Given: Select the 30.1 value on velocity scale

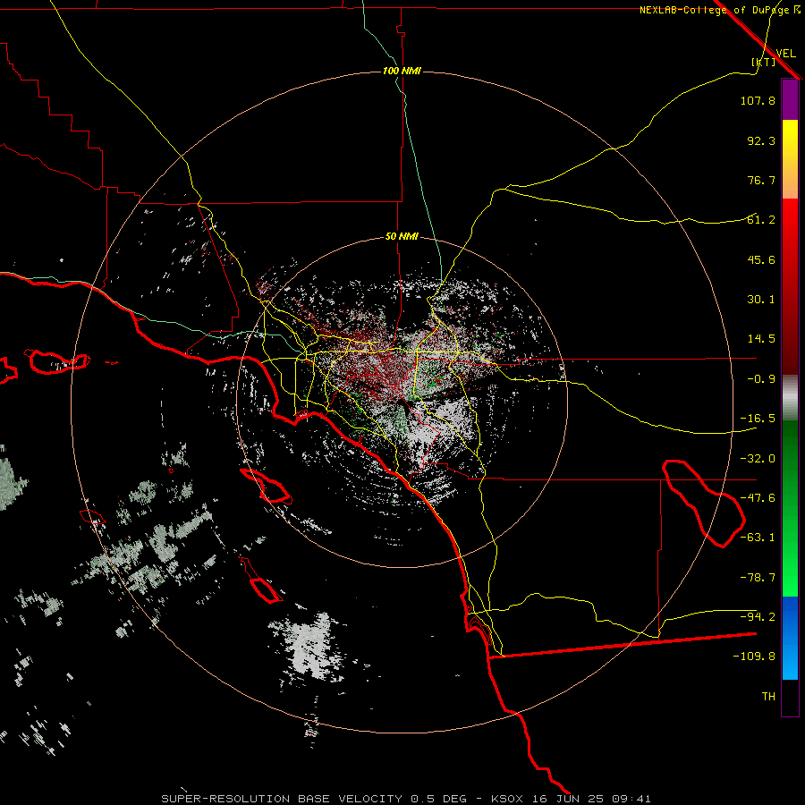Looking at the screenshot, I should [x=761, y=300].
